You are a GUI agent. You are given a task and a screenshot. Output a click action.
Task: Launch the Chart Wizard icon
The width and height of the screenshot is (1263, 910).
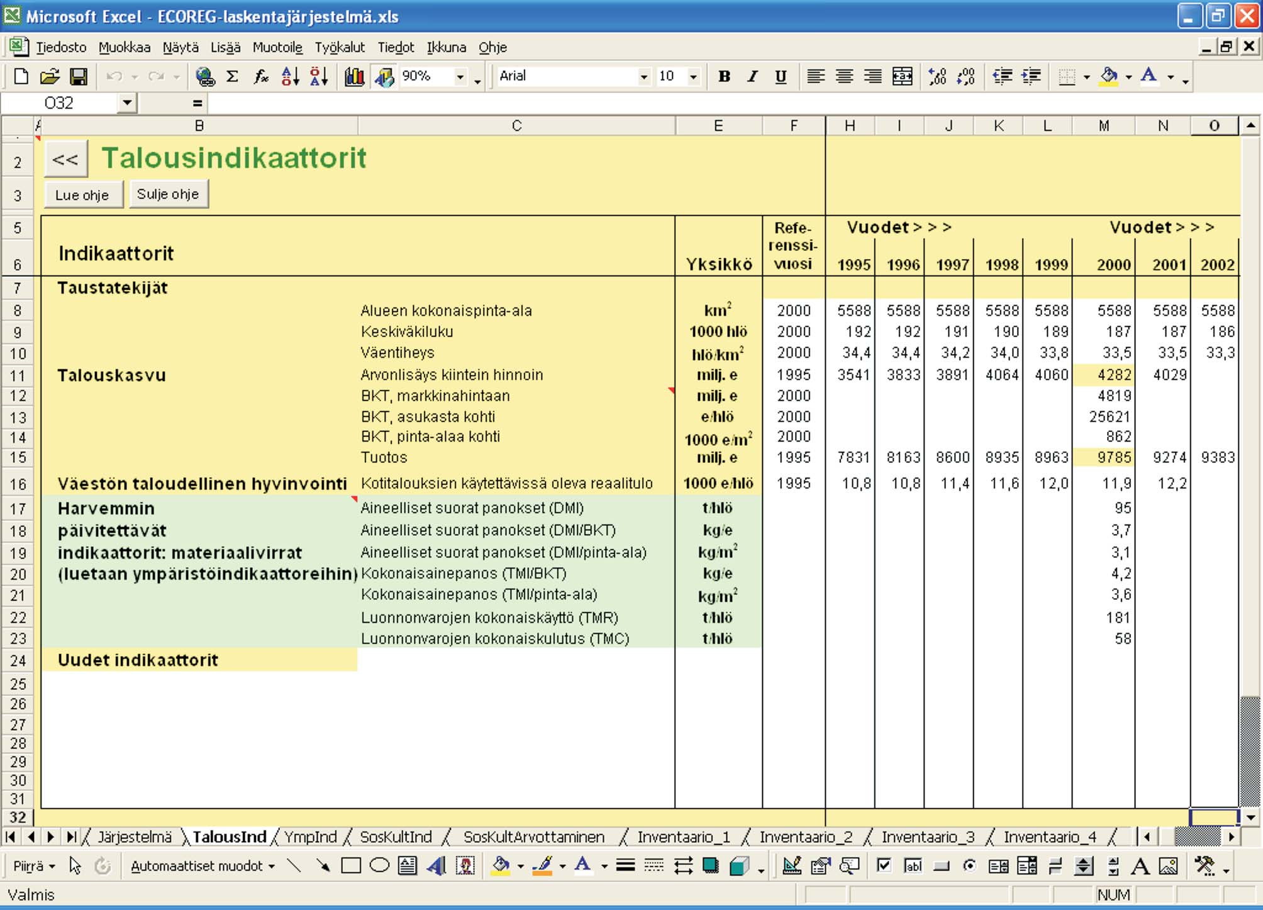pos(354,77)
